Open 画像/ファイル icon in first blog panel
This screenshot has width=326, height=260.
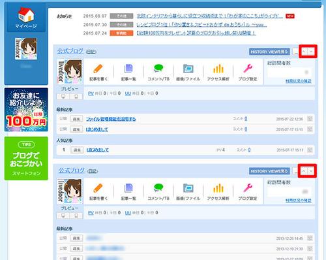coord(188,69)
